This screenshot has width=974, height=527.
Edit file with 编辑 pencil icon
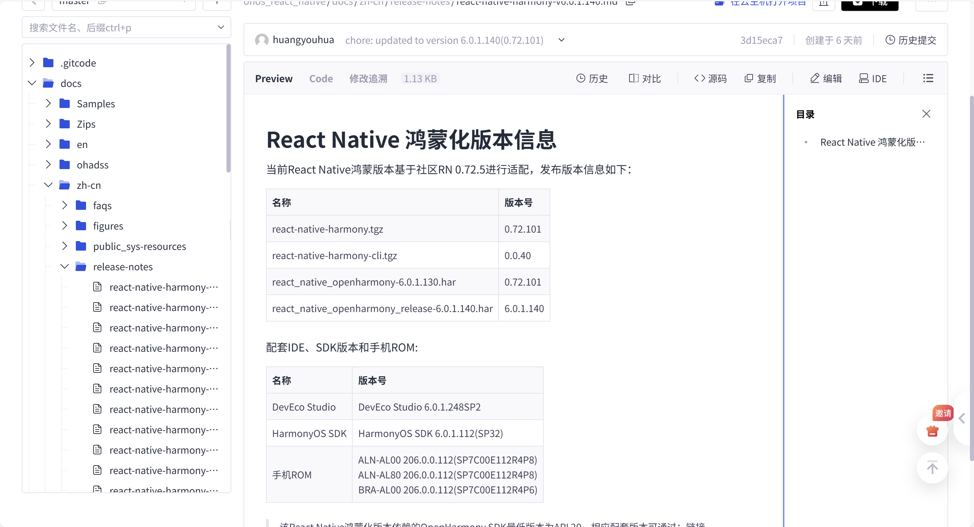coord(815,78)
